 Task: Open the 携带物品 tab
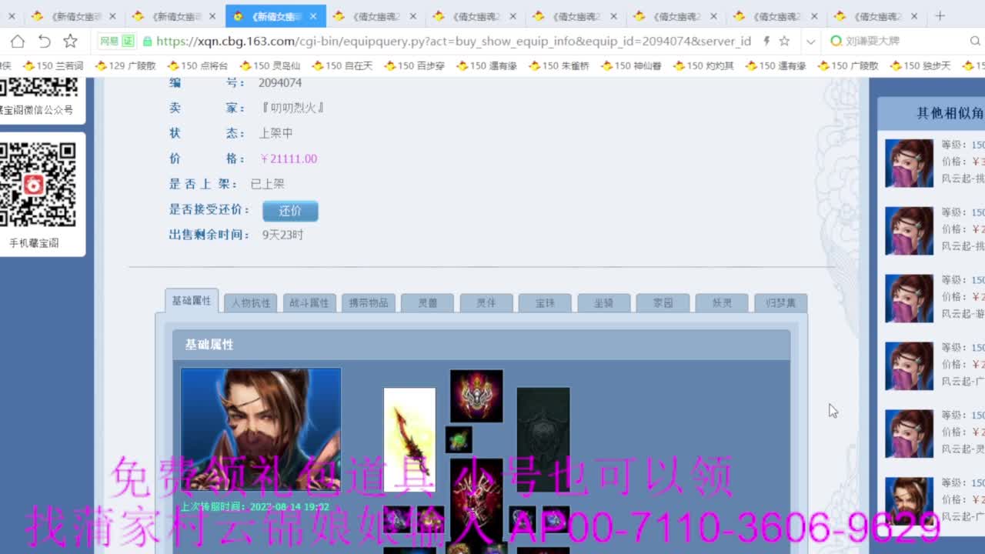click(369, 302)
